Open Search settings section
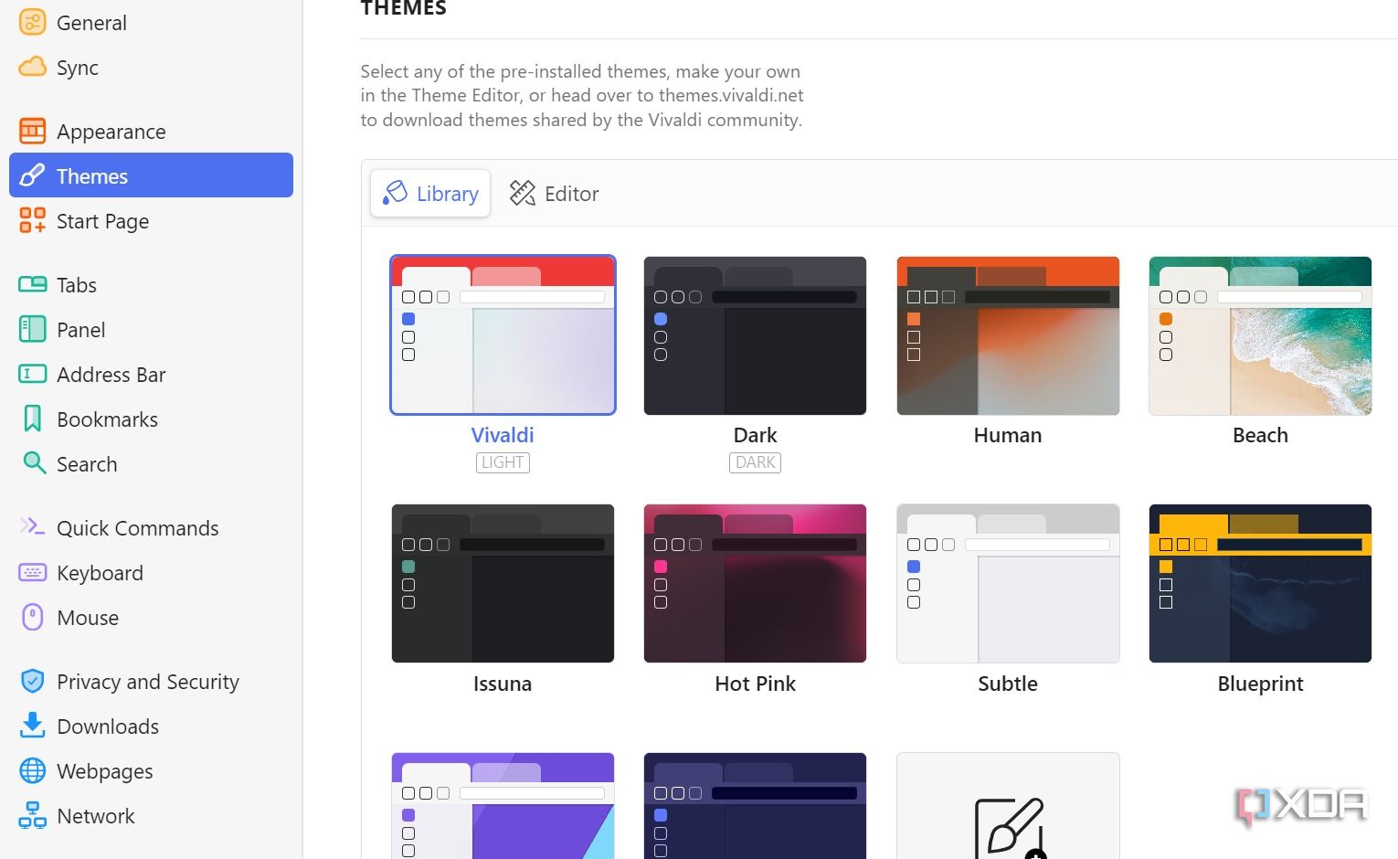The image size is (1398, 859). tap(151, 464)
